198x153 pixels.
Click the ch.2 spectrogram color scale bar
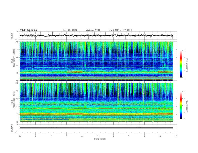(181, 105)
